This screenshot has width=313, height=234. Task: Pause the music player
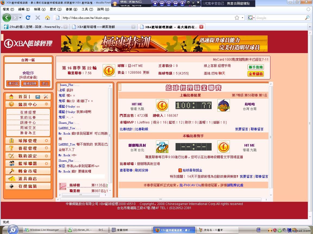pyautogui.click(x=168, y=4)
